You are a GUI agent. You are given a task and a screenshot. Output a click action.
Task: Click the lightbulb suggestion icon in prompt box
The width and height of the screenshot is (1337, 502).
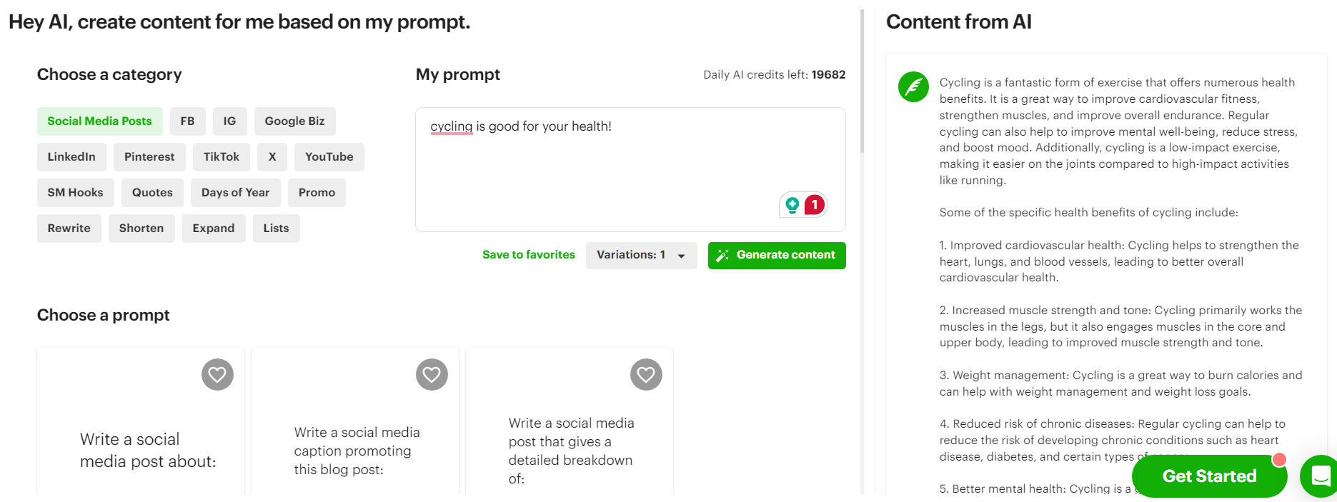click(x=793, y=205)
